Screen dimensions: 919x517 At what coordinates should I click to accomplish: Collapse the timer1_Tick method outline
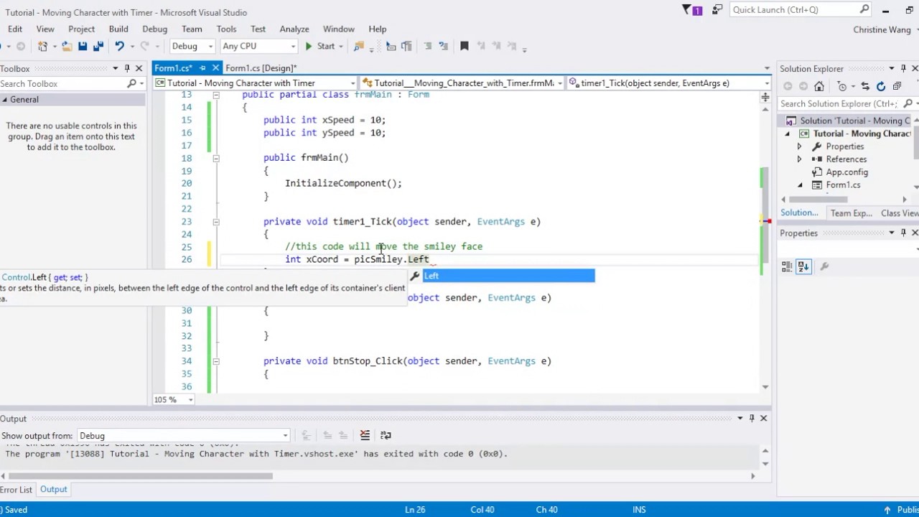(216, 222)
